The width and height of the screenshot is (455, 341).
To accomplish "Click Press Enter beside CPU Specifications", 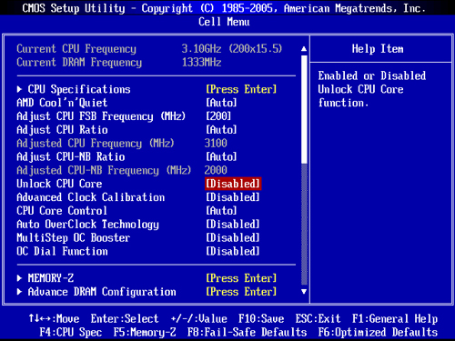I will pyautogui.click(x=241, y=89).
